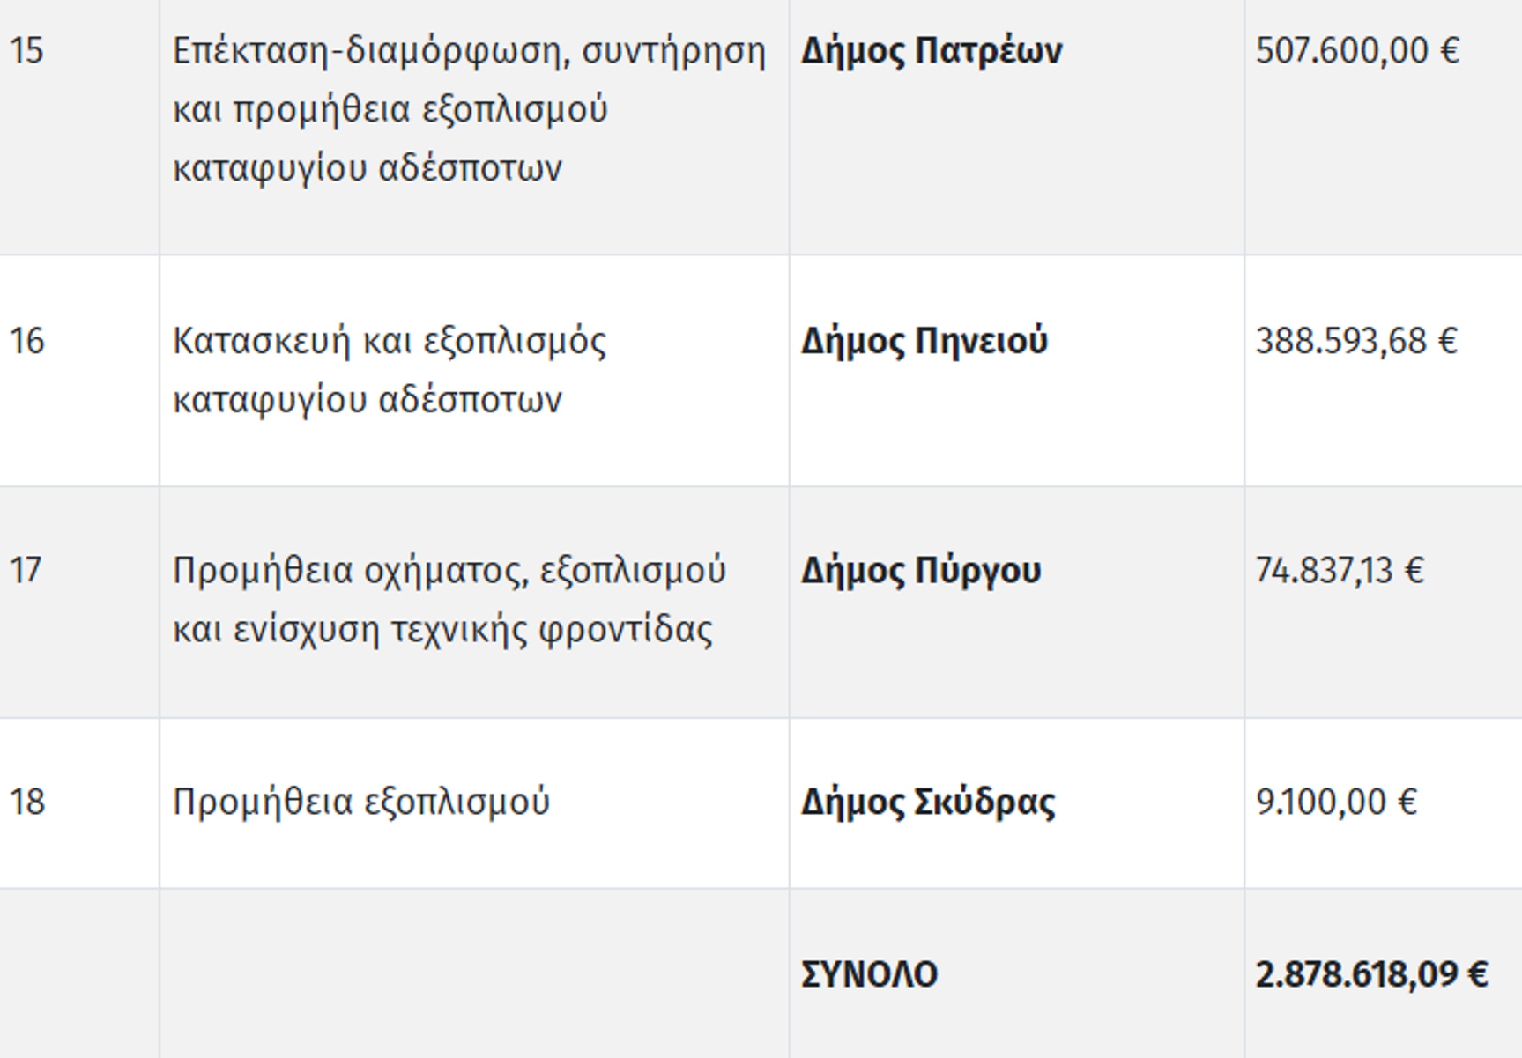Click the total 2.878.618,09 € value
Viewport: 1522px width, 1058px height.
[x=1372, y=974]
